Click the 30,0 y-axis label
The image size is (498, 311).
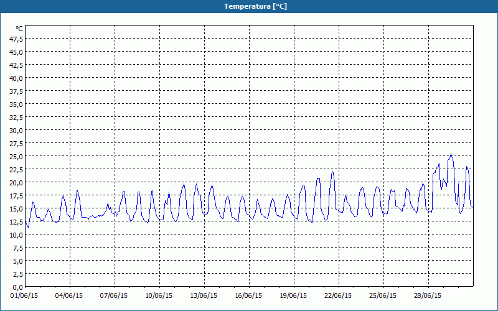pyautogui.click(x=16, y=131)
